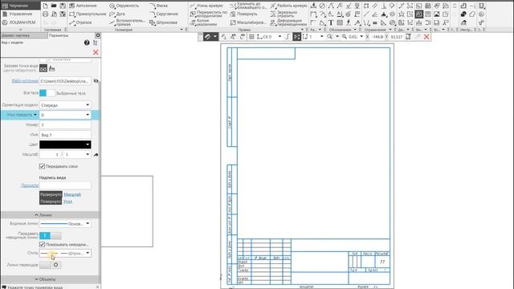Open coordinate system СК 0 dropdown
The image size is (514, 289).
(279, 37)
